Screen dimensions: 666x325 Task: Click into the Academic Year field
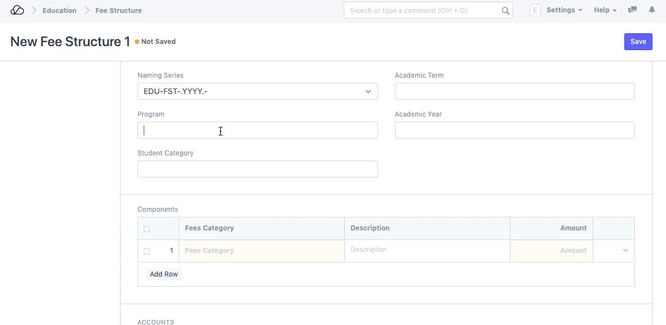tap(514, 130)
